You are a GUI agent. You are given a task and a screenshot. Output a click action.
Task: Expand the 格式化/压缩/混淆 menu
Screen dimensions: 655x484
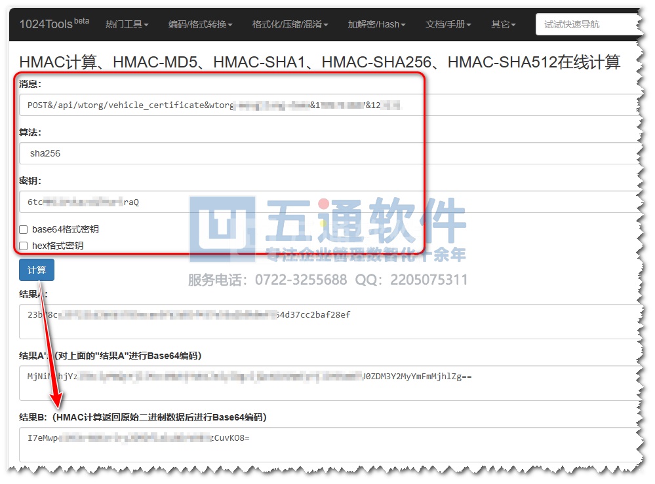point(290,24)
